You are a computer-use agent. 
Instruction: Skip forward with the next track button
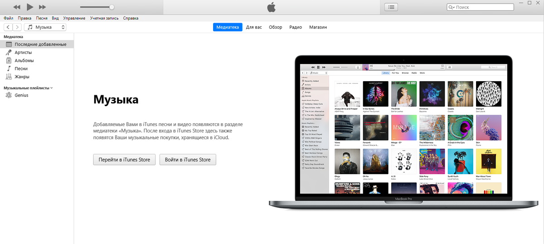pos(43,7)
